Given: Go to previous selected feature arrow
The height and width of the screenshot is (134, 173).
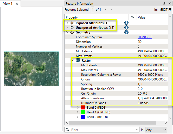Looking at the screenshot, I should tap(106, 10).
